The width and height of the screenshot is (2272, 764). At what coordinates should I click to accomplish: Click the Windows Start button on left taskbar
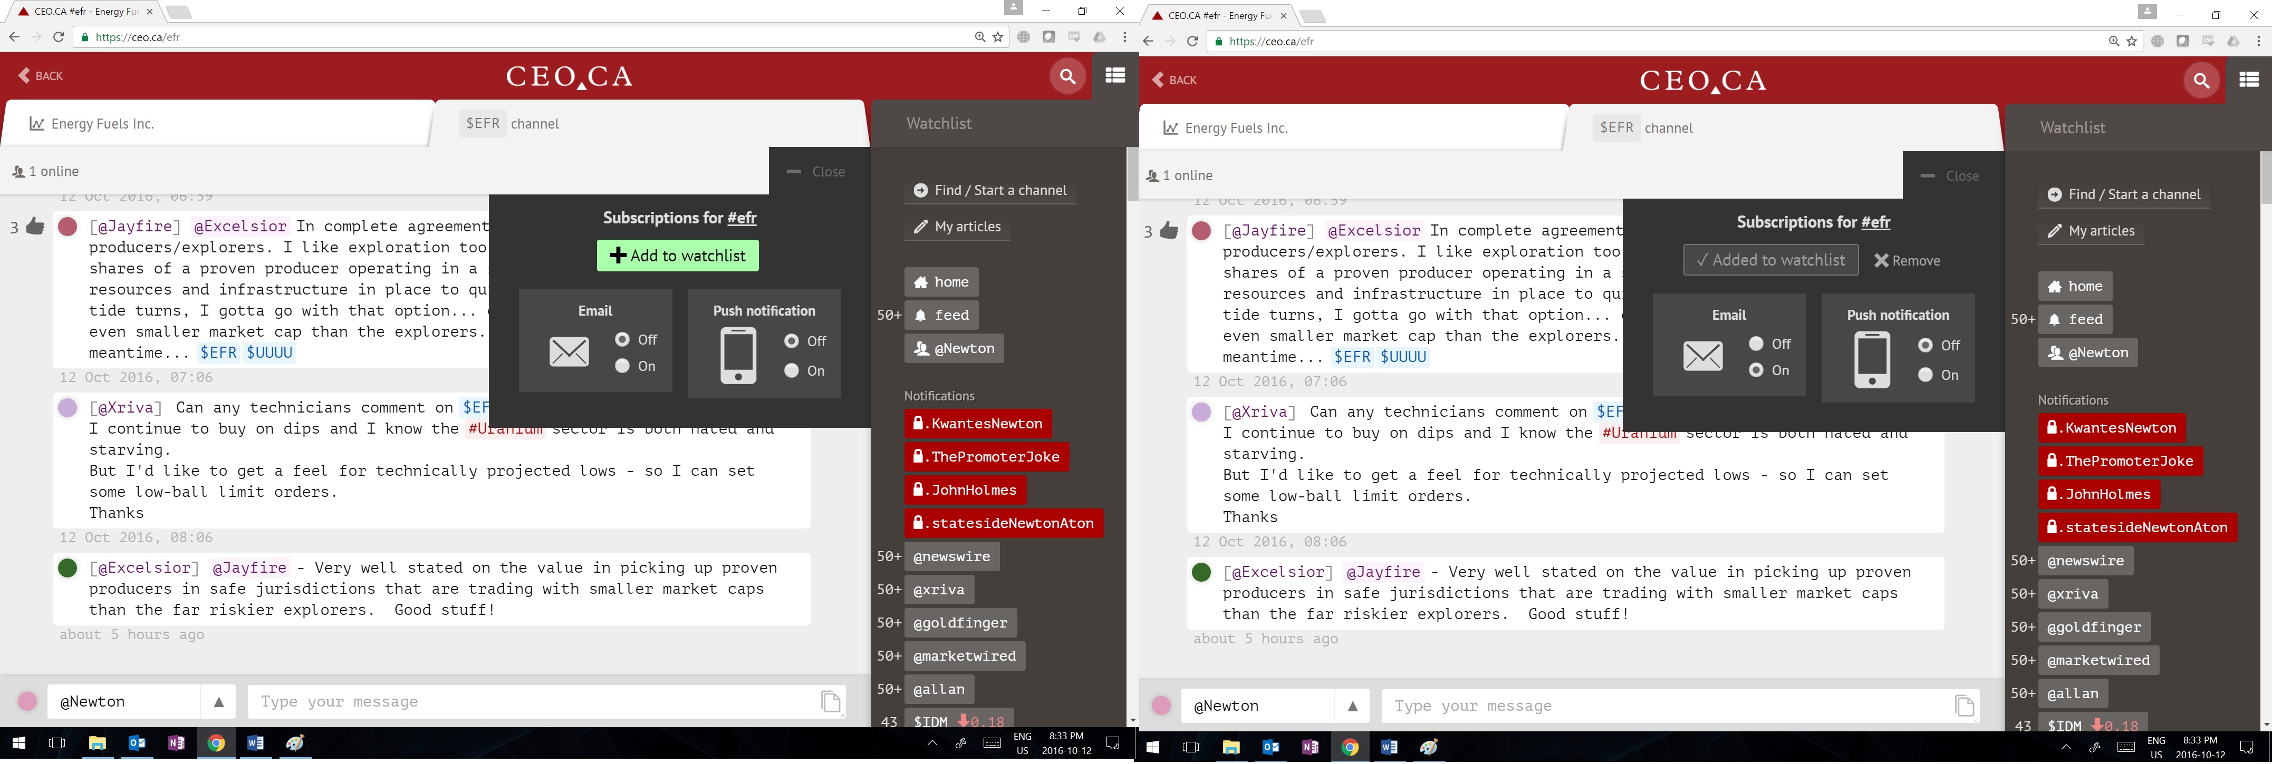(x=18, y=743)
